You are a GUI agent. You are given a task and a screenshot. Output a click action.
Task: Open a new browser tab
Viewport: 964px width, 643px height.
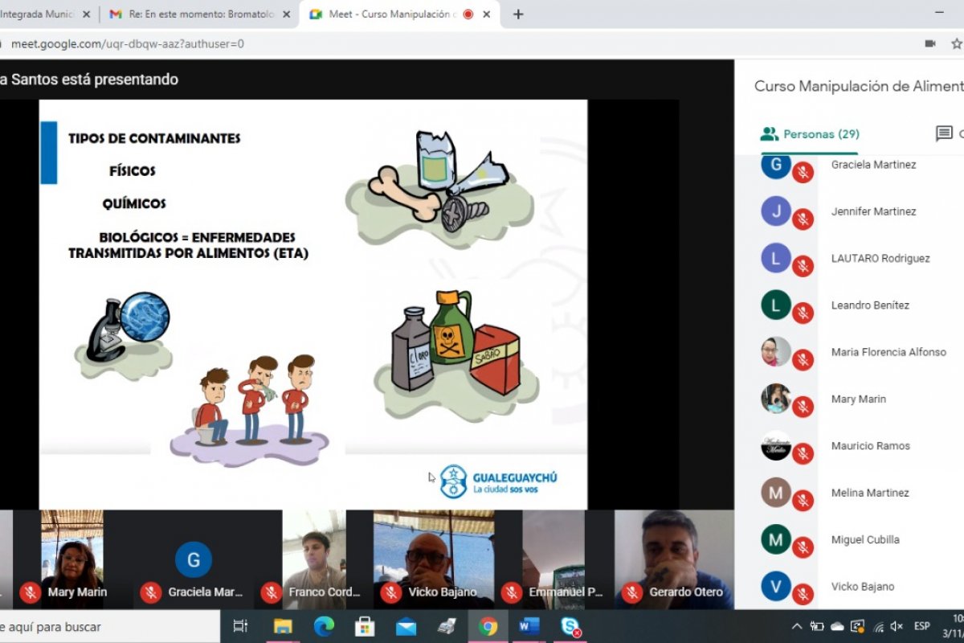pos(518,14)
